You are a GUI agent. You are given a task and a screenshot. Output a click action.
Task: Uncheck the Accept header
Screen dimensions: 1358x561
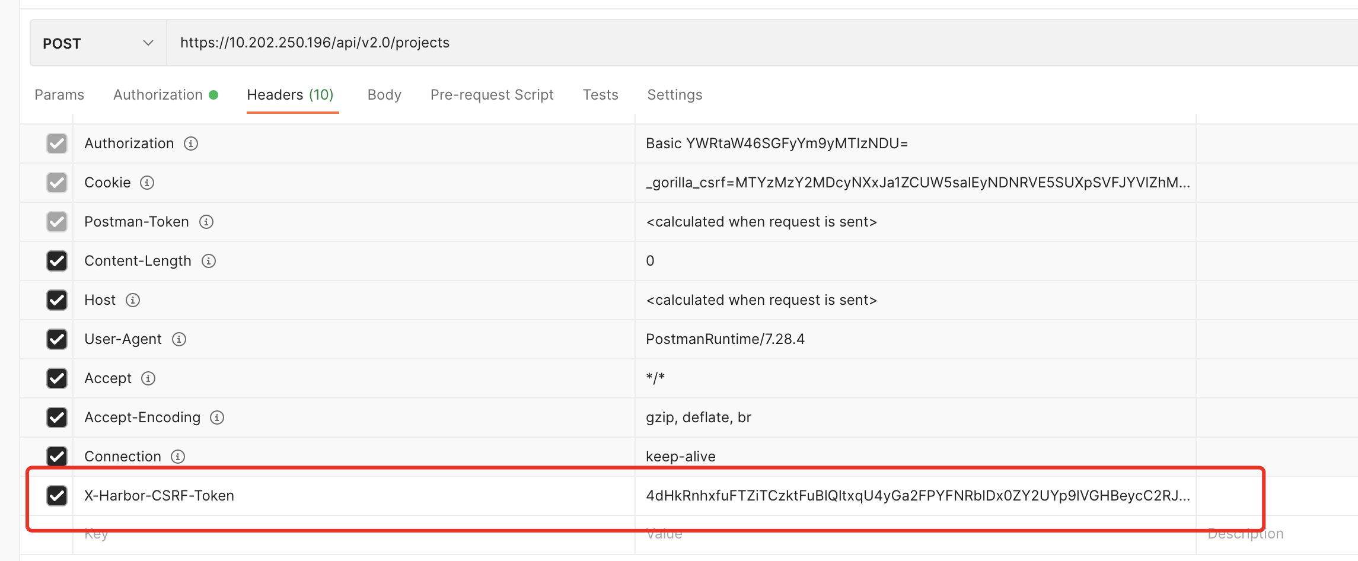pyautogui.click(x=56, y=378)
